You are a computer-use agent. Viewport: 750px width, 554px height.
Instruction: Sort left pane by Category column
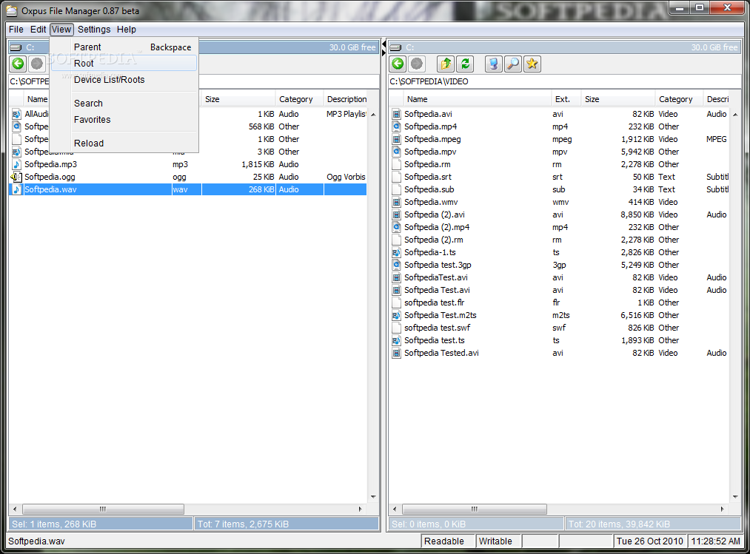coord(299,99)
